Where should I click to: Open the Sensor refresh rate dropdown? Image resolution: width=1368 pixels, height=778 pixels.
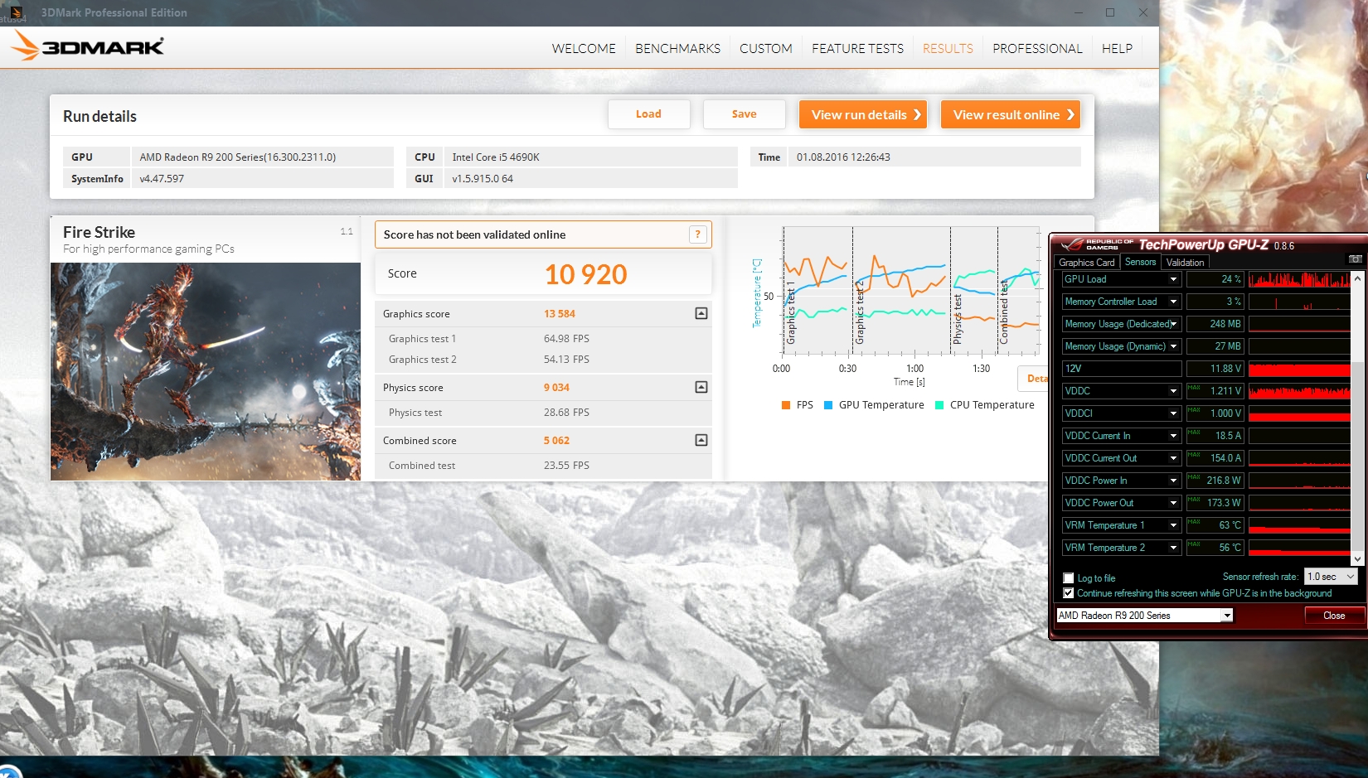click(1331, 577)
